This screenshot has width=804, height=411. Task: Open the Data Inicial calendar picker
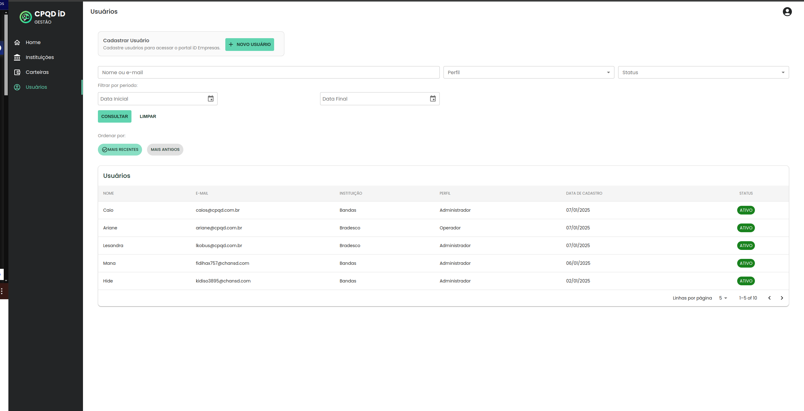[x=211, y=99]
